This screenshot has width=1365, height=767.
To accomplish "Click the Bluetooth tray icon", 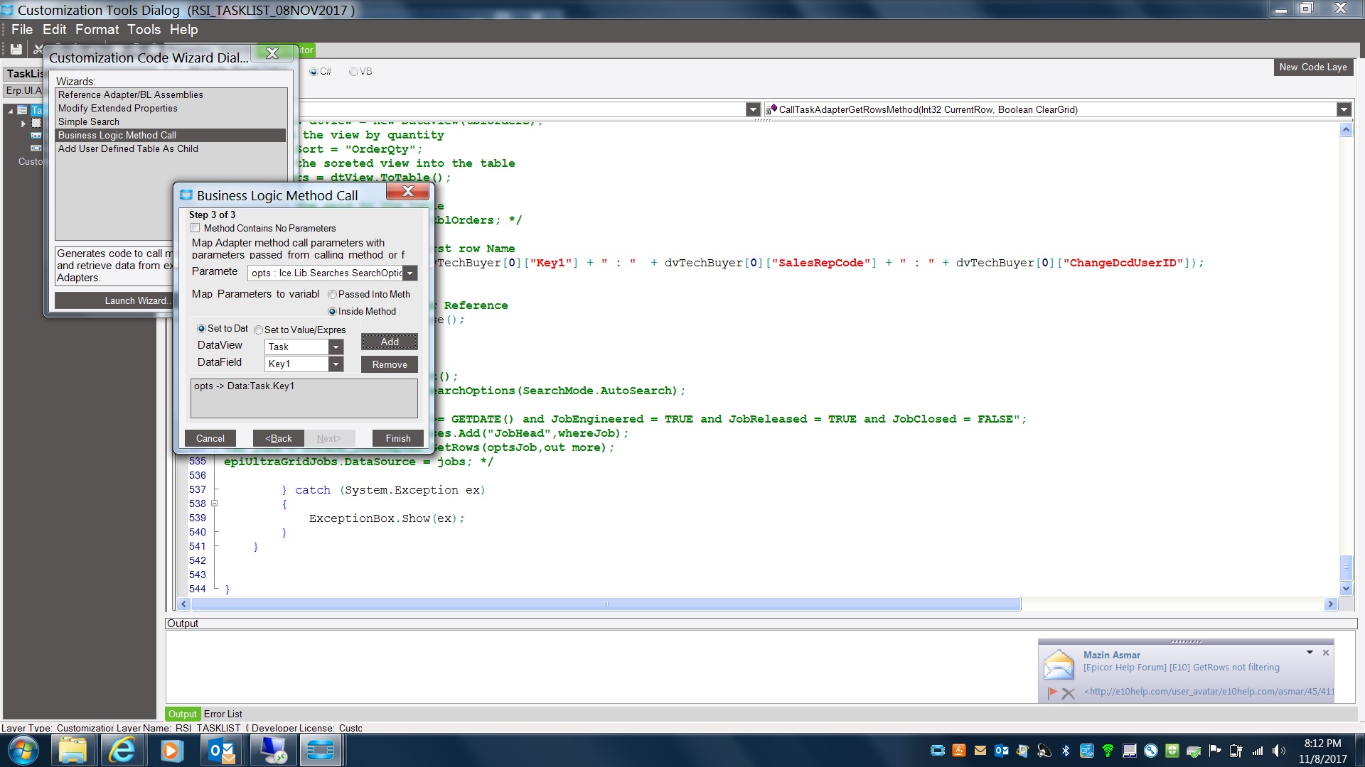I will (1065, 751).
